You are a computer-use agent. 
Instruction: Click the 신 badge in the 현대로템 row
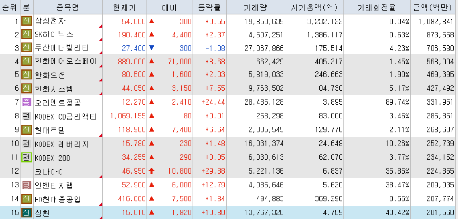(x=26, y=129)
